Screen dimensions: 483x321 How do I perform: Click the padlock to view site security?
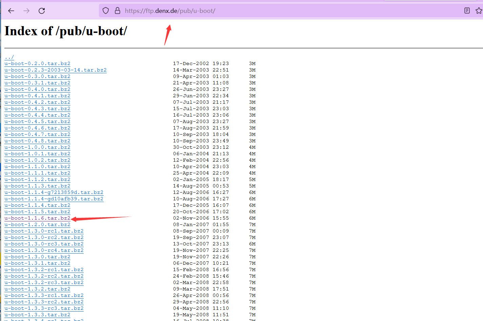pos(117,11)
